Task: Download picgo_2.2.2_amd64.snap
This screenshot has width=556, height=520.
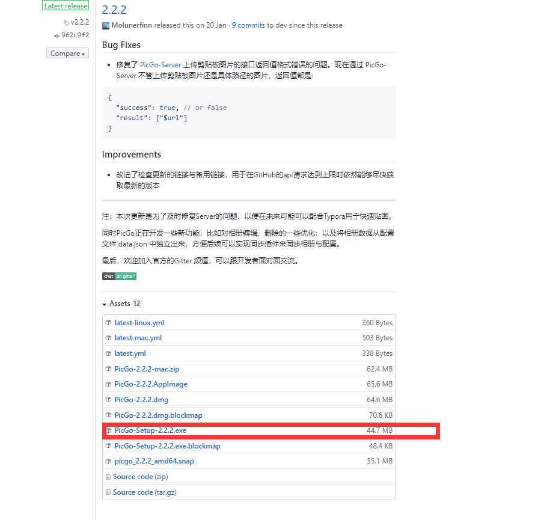Action: coord(154,461)
